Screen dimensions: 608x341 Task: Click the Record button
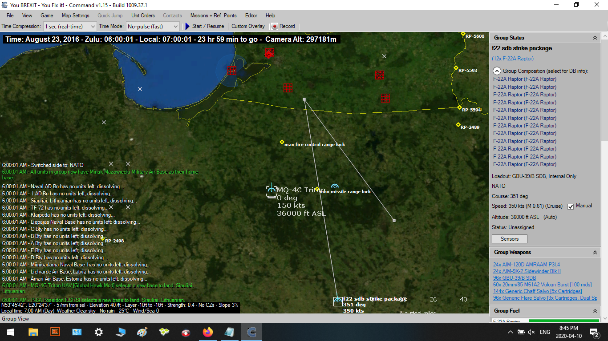283,26
